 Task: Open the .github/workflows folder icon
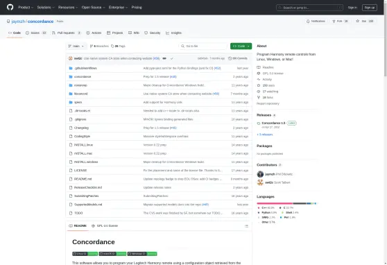pos(71,68)
